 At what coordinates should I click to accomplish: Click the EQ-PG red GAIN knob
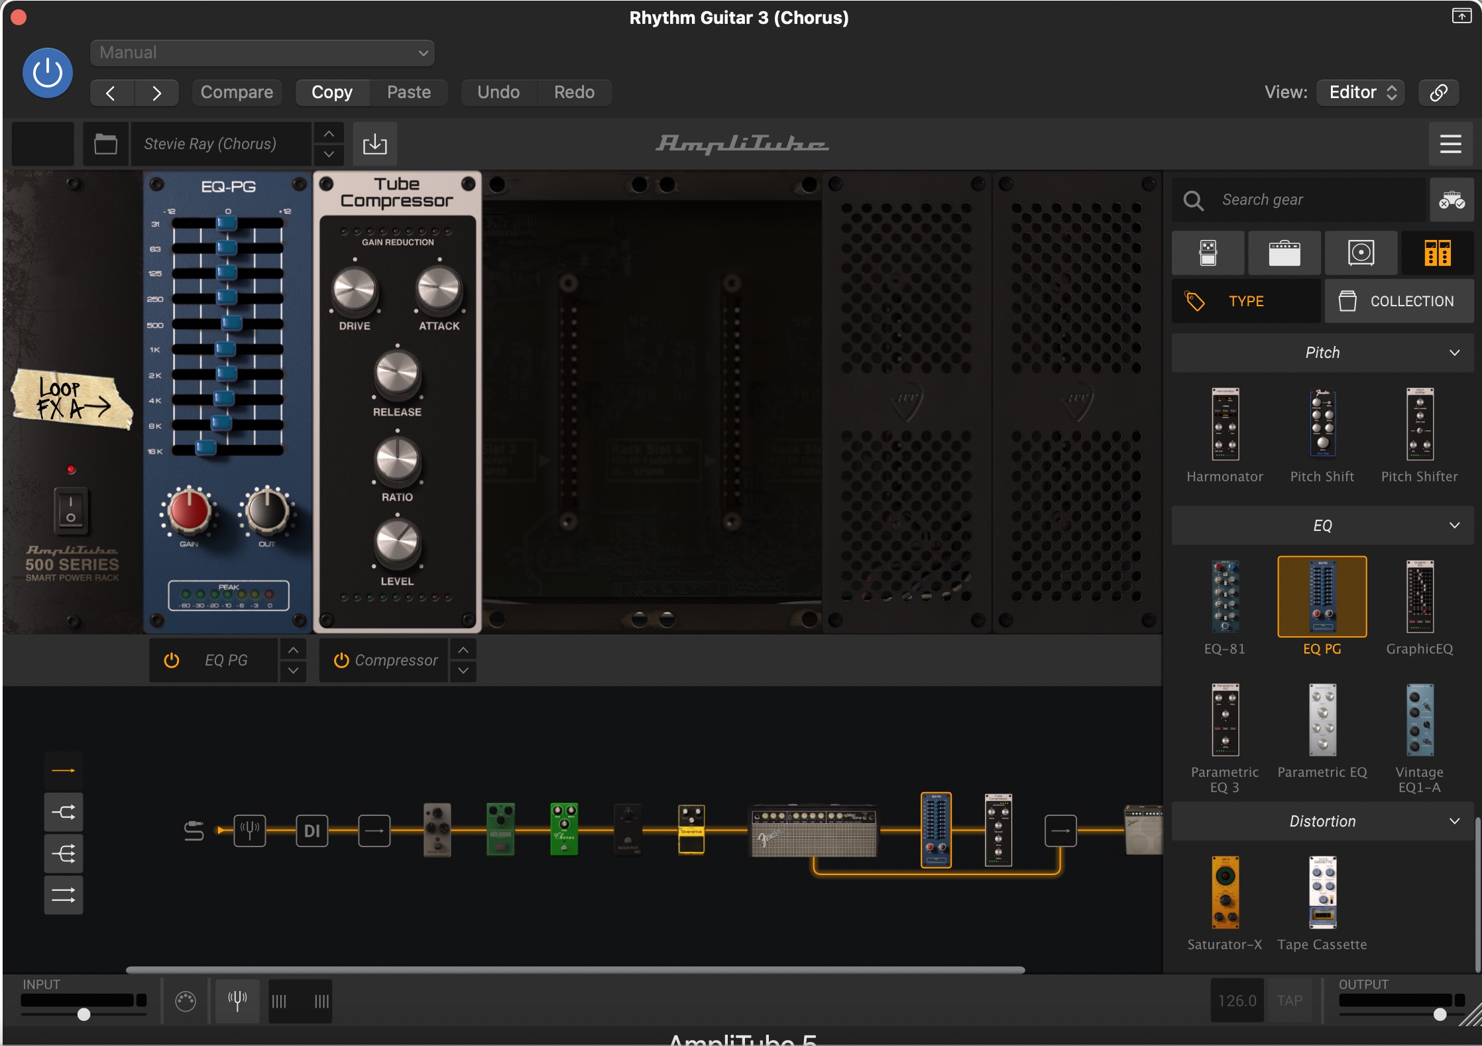(189, 511)
